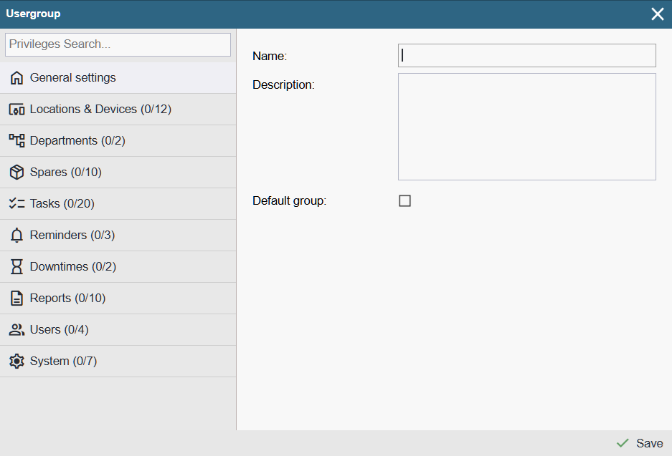Switch to the Tasks (0/20) section
This screenshot has width=672, height=456.
[62, 204]
